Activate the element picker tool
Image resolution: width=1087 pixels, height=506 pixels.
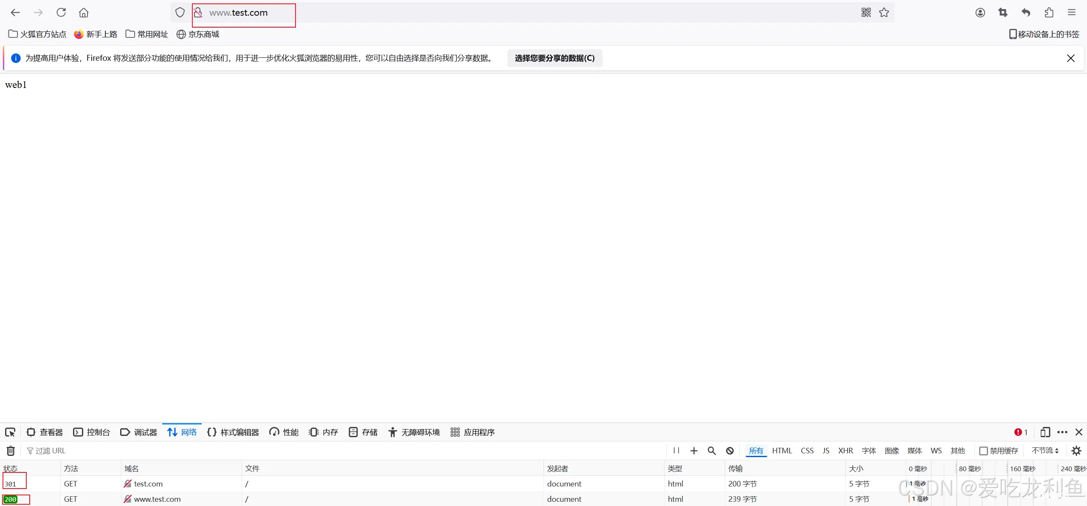tap(10, 432)
